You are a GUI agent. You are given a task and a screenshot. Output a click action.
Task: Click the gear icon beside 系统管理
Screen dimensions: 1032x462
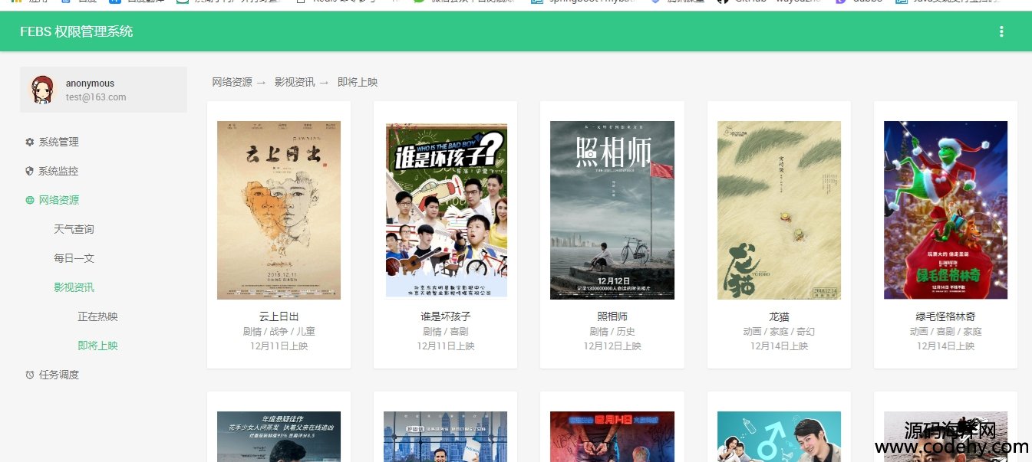30,142
